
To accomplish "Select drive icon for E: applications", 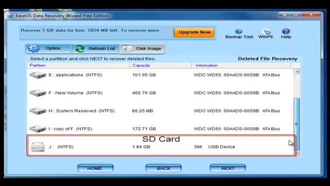I will tap(38, 75).
